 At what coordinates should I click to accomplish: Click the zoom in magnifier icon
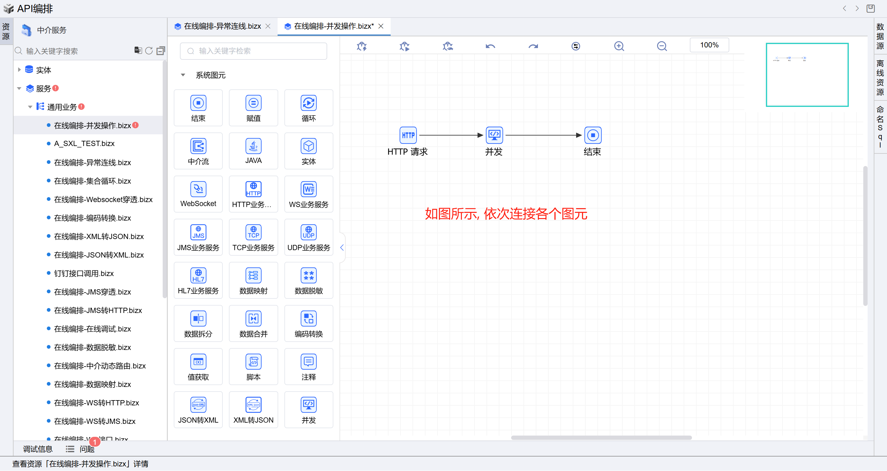[619, 46]
